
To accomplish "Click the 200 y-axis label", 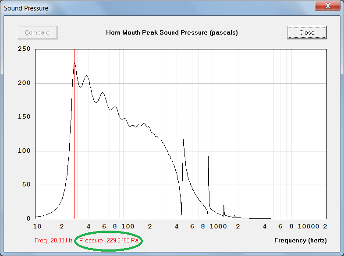I will tap(24, 83).
